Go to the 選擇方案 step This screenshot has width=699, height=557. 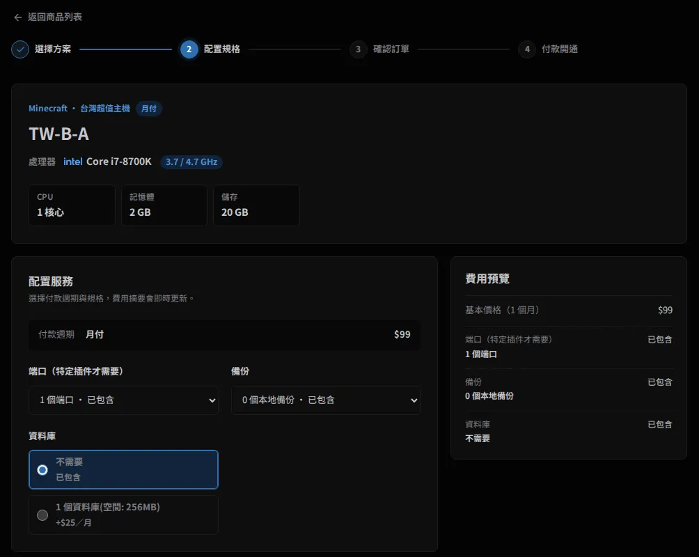tap(53, 49)
